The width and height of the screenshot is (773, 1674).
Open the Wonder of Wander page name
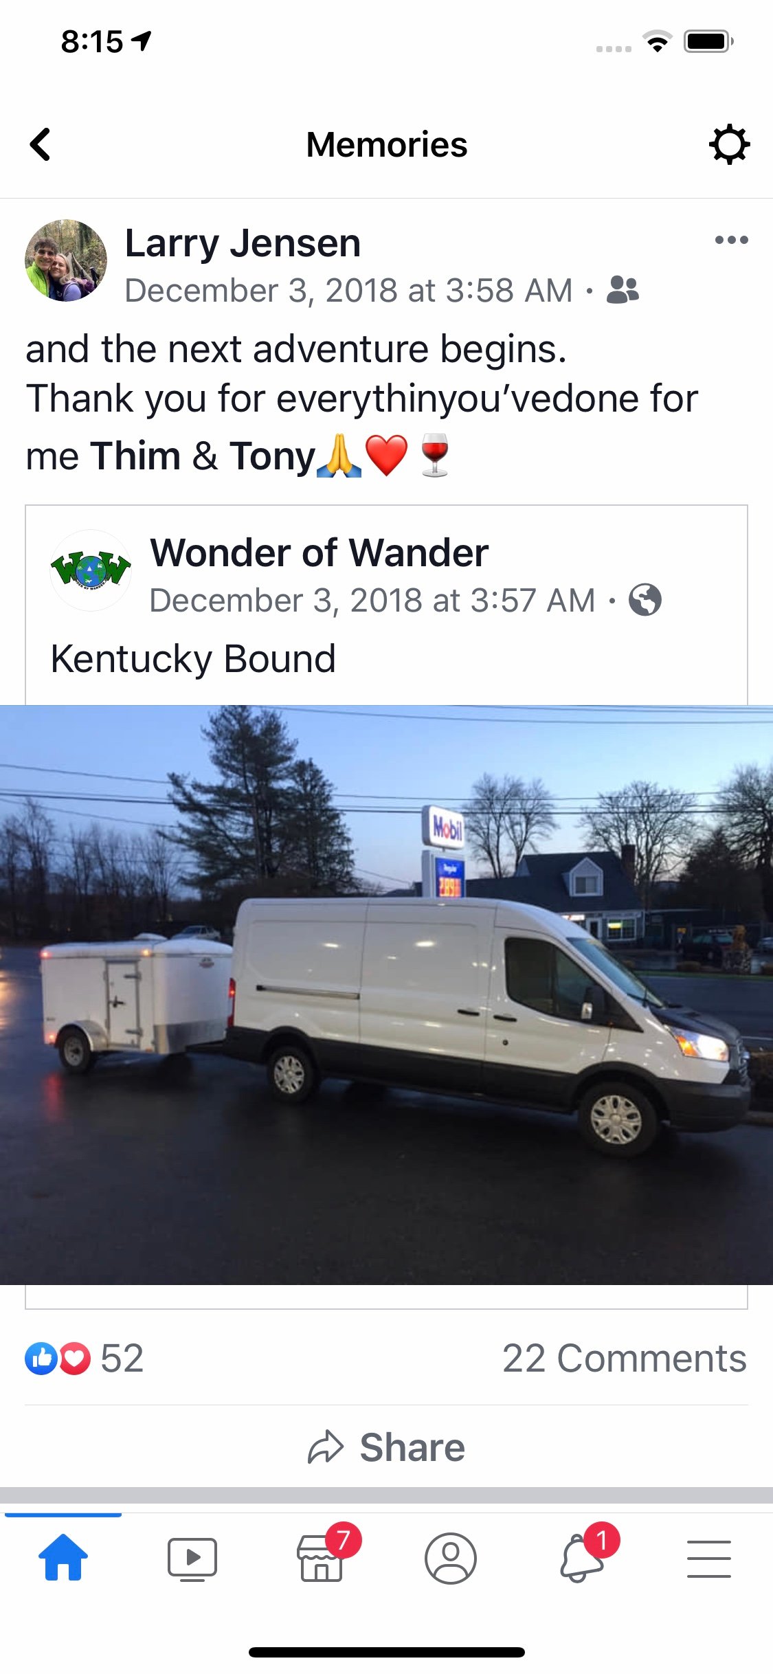320,553
